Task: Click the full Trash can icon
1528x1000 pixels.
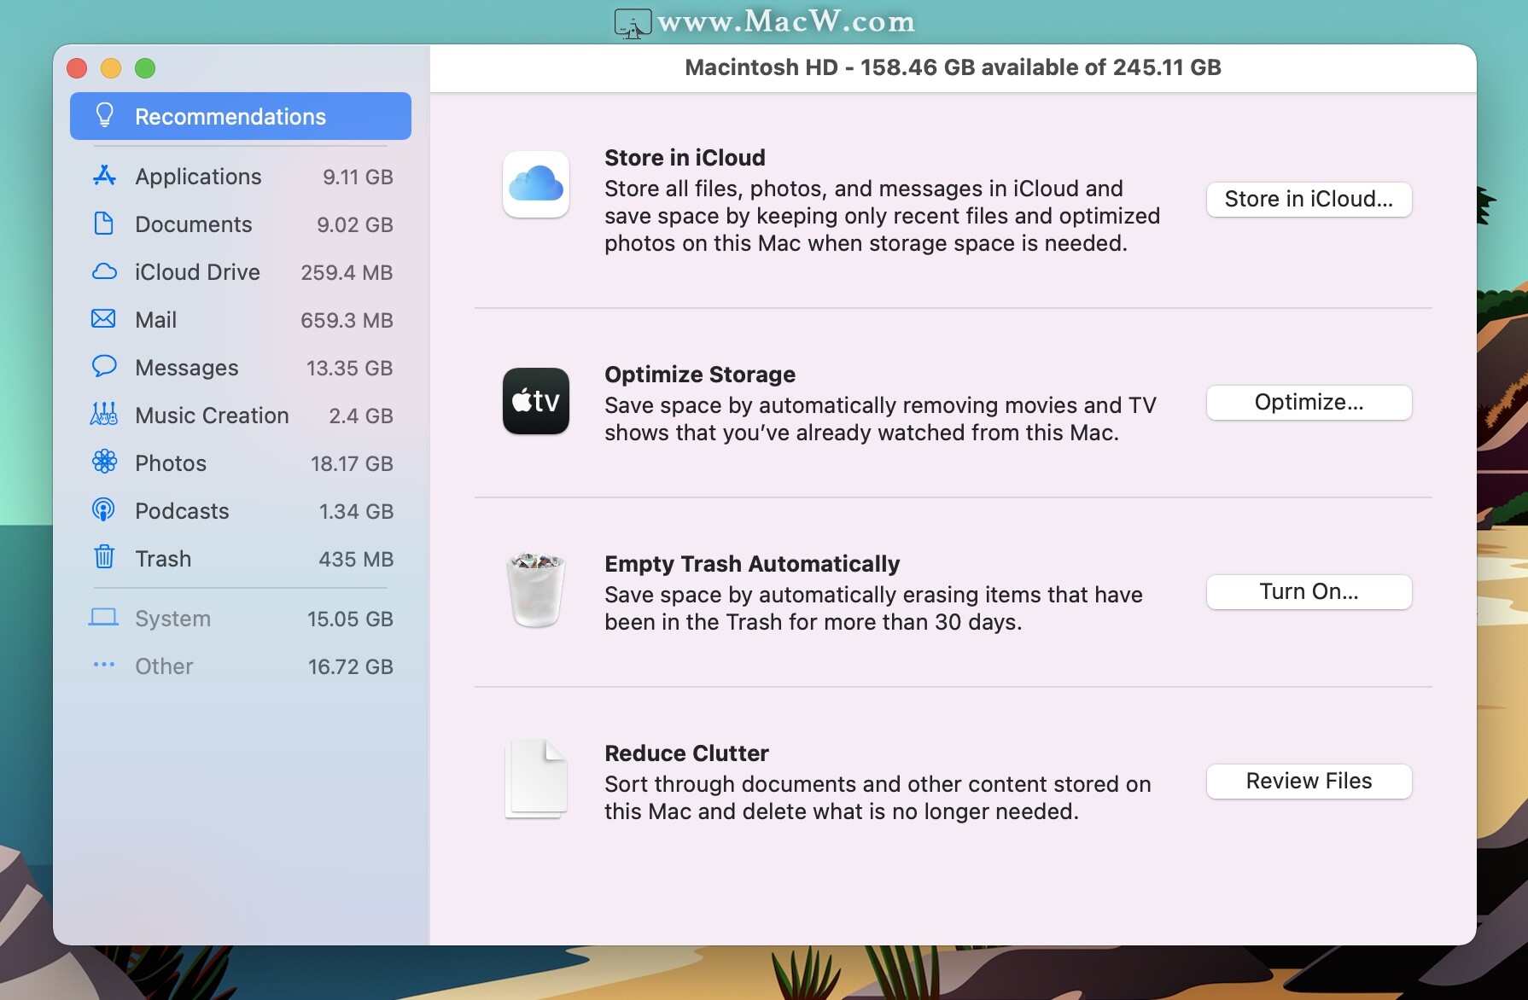Action: click(535, 590)
